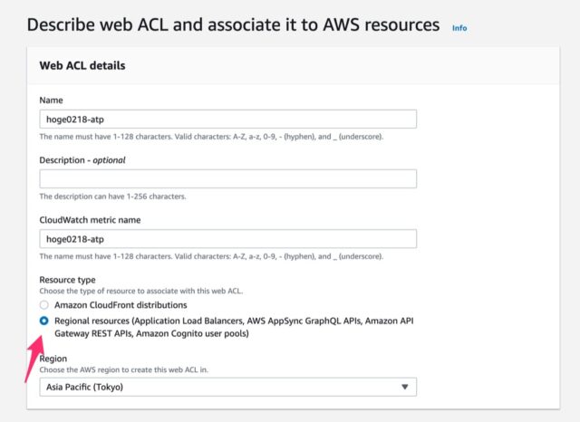The height and width of the screenshot is (422, 580).
Task: Click the "Amazon CloudFront distributions" option label text
Action: pos(121,305)
